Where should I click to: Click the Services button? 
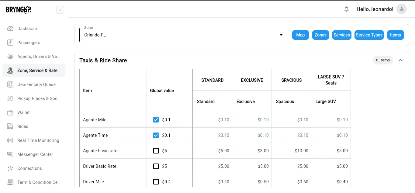pyautogui.click(x=342, y=35)
